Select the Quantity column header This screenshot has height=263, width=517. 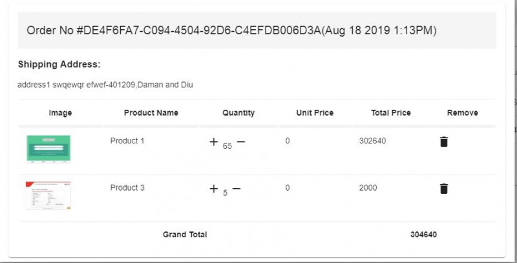[238, 112]
